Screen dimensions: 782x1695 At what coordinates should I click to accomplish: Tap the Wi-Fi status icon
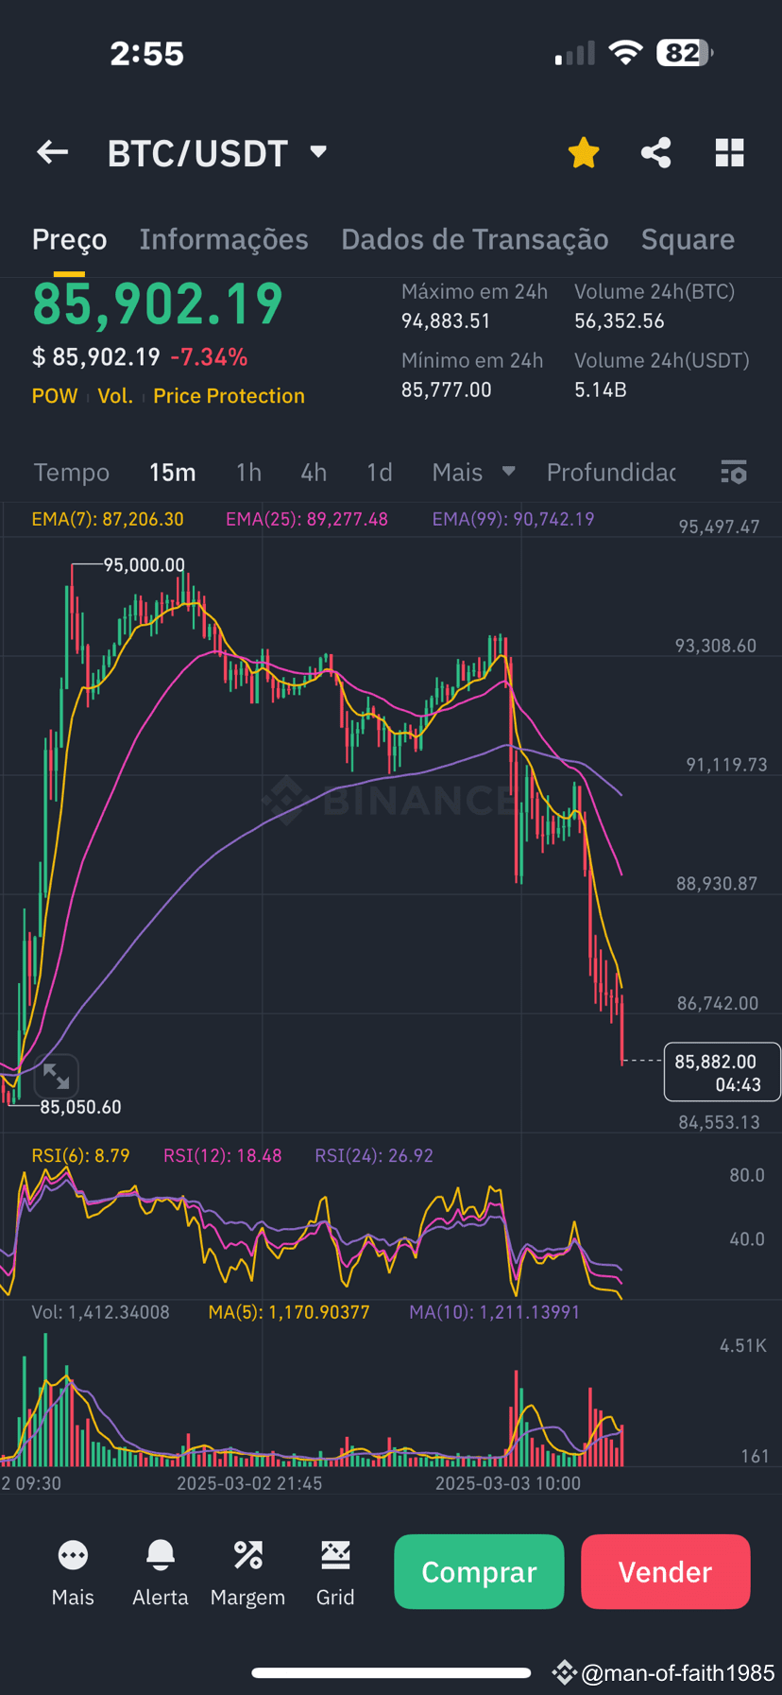[x=625, y=53]
